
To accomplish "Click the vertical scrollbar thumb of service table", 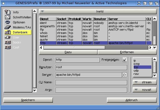I will 154,40.
